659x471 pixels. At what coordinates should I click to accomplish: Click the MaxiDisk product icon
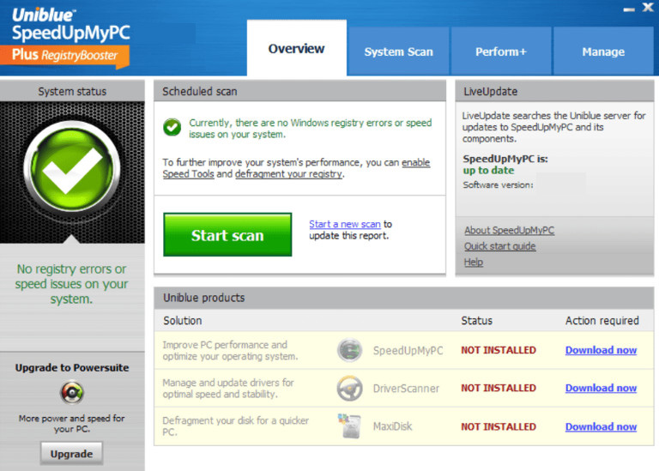click(x=350, y=426)
